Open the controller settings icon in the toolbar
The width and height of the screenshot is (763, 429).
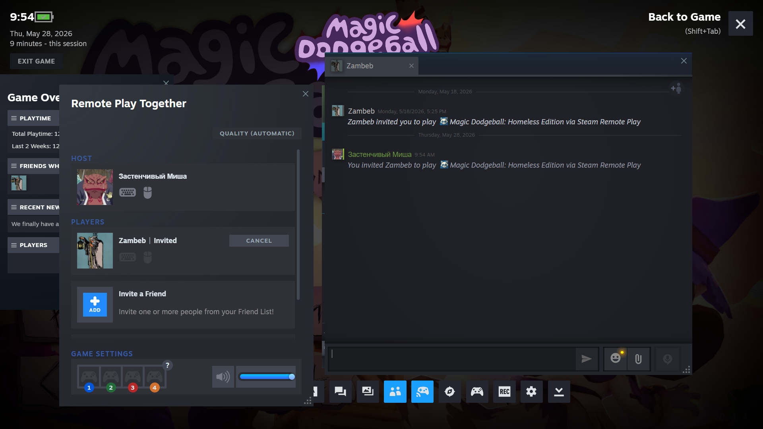click(x=477, y=392)
